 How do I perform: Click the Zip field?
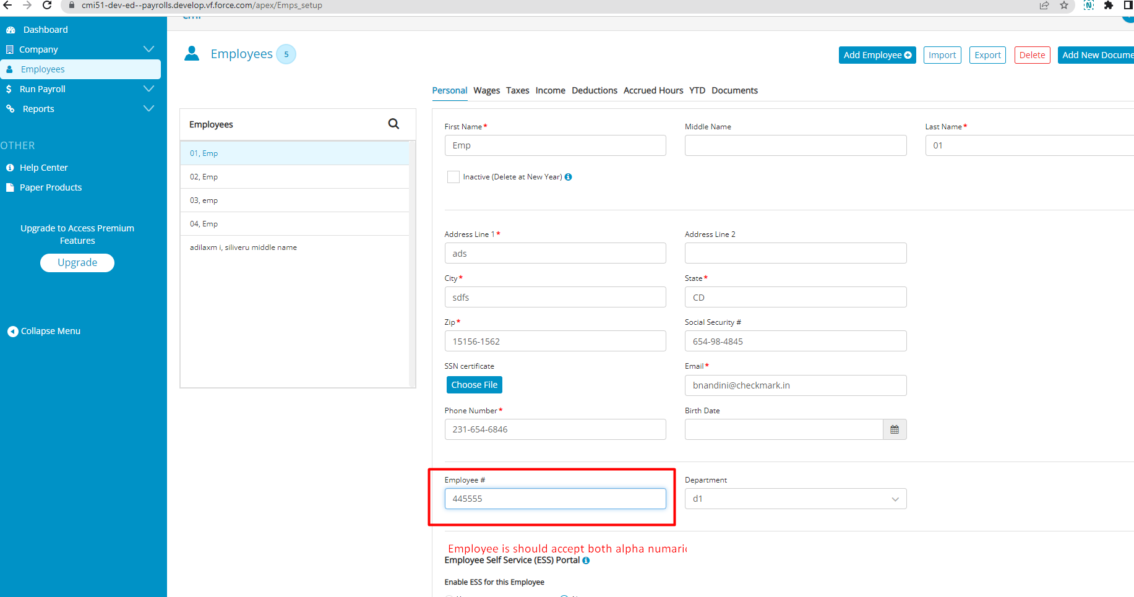pyautogui.click(x=555, y=341)
